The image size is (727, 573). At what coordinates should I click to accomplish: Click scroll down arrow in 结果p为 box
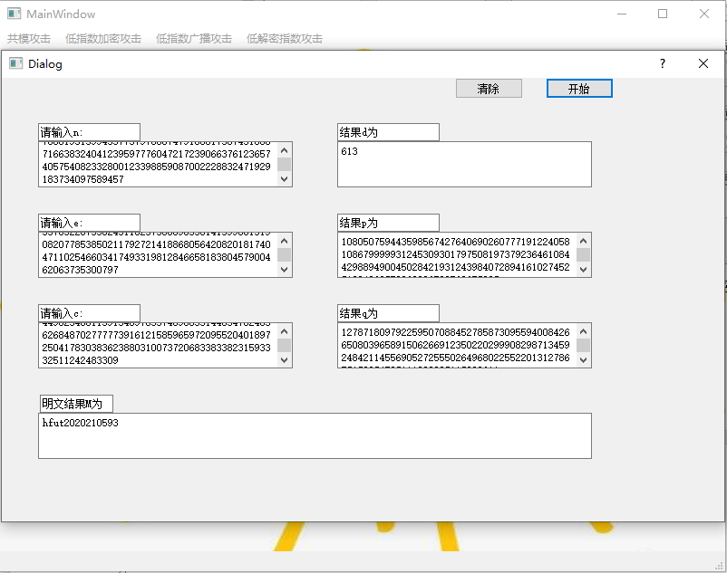(x=583, y=270)
